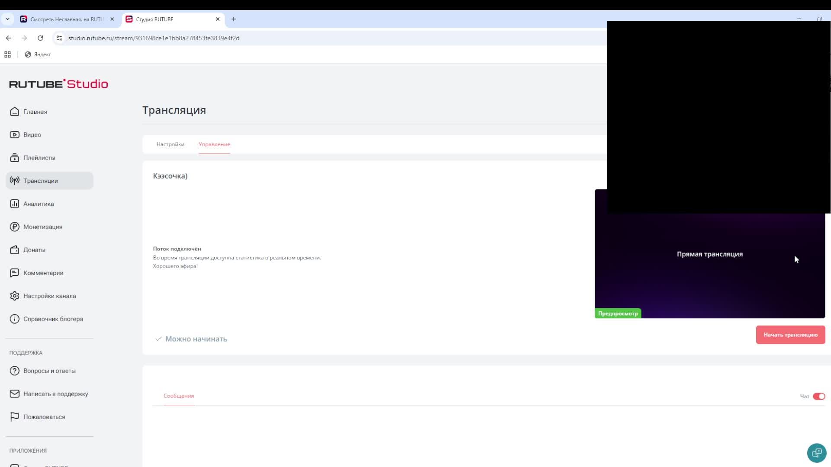Click the Аналитика chart icon
831x467 pixels.
tap(15, 204)
